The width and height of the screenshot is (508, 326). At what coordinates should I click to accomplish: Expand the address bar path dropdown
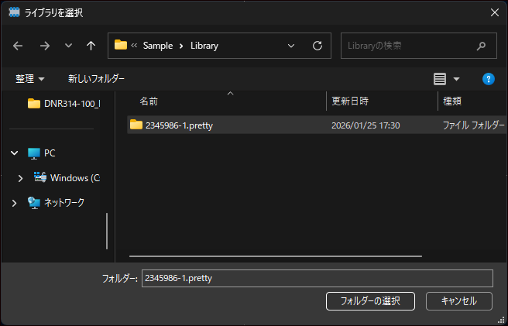tap(291, 46)
